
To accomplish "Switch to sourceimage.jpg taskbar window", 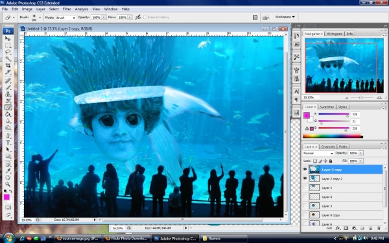I will point(78,238).
